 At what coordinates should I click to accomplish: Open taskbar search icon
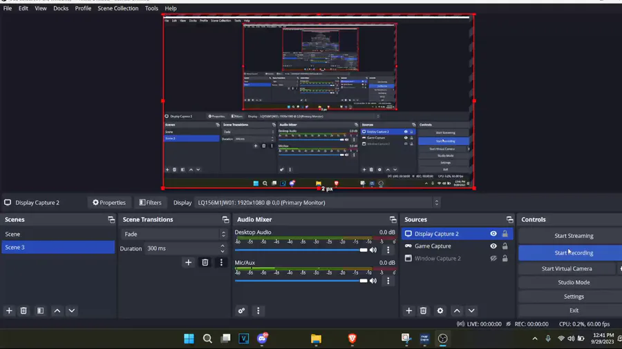pyautogui.click(x=207, y=339)
